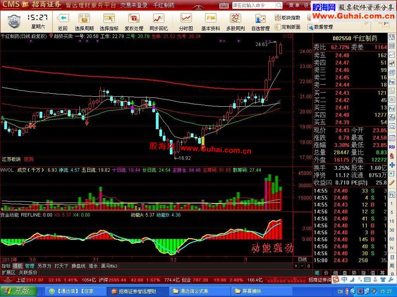Click the 返回 back arrow icon
The height and width of the screenshot is (297, 397).
point(63,19)
